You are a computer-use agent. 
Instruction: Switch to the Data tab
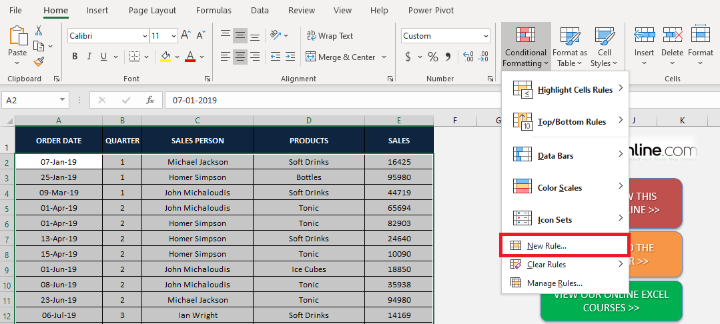coord(260,10)
